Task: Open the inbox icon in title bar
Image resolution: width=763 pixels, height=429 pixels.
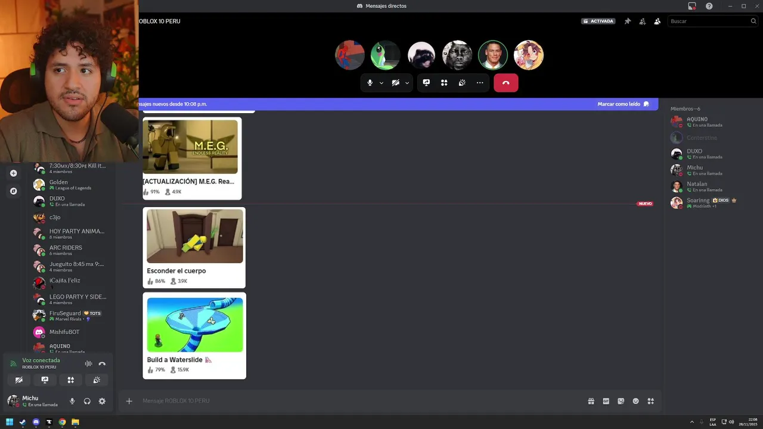Action: coord(692,6)
